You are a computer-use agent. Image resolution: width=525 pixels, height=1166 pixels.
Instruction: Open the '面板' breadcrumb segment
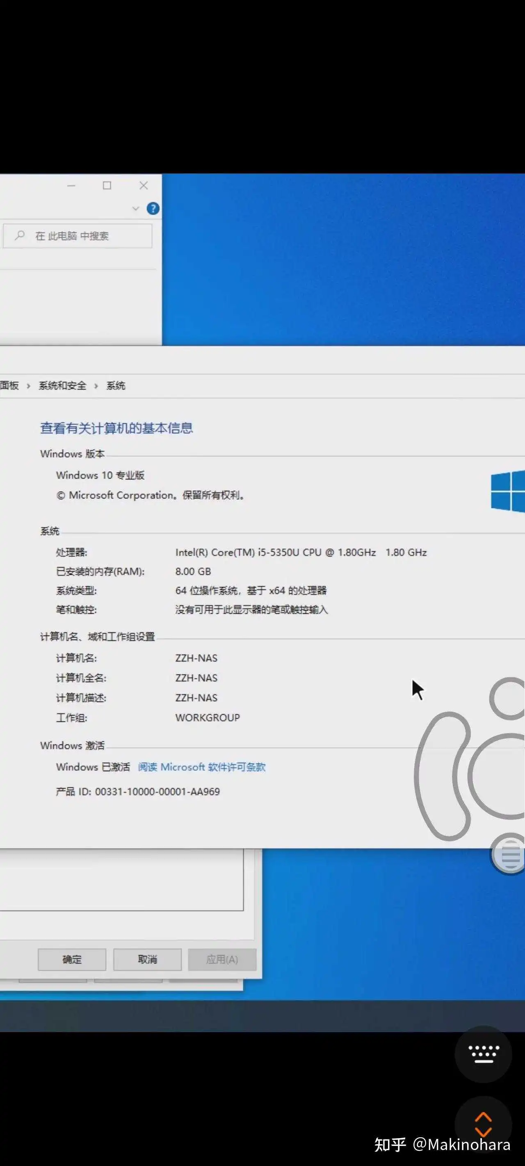9,386
